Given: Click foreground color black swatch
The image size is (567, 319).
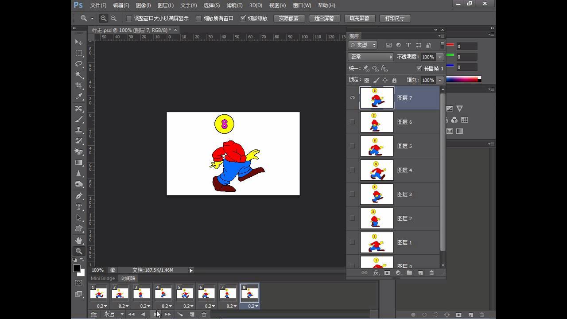Looking at the screenshot, I should click(77, 268).
